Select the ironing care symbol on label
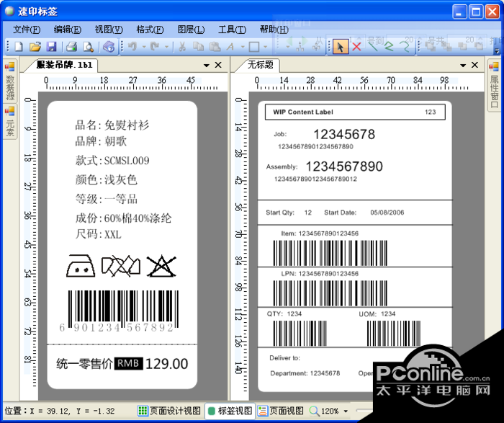The height and width of the screenshot is (423, 504). [x=81, y=266]
